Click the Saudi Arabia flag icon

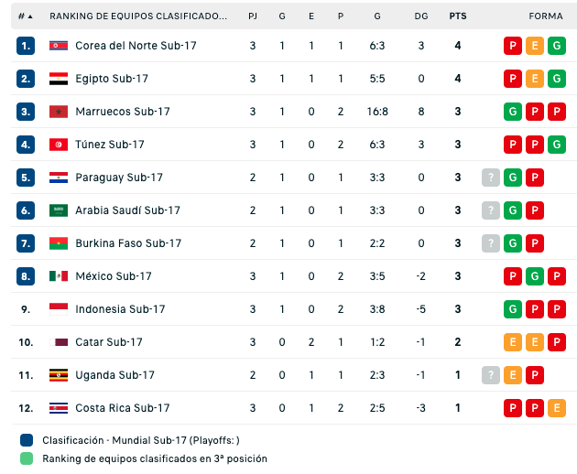click(59, 210)
